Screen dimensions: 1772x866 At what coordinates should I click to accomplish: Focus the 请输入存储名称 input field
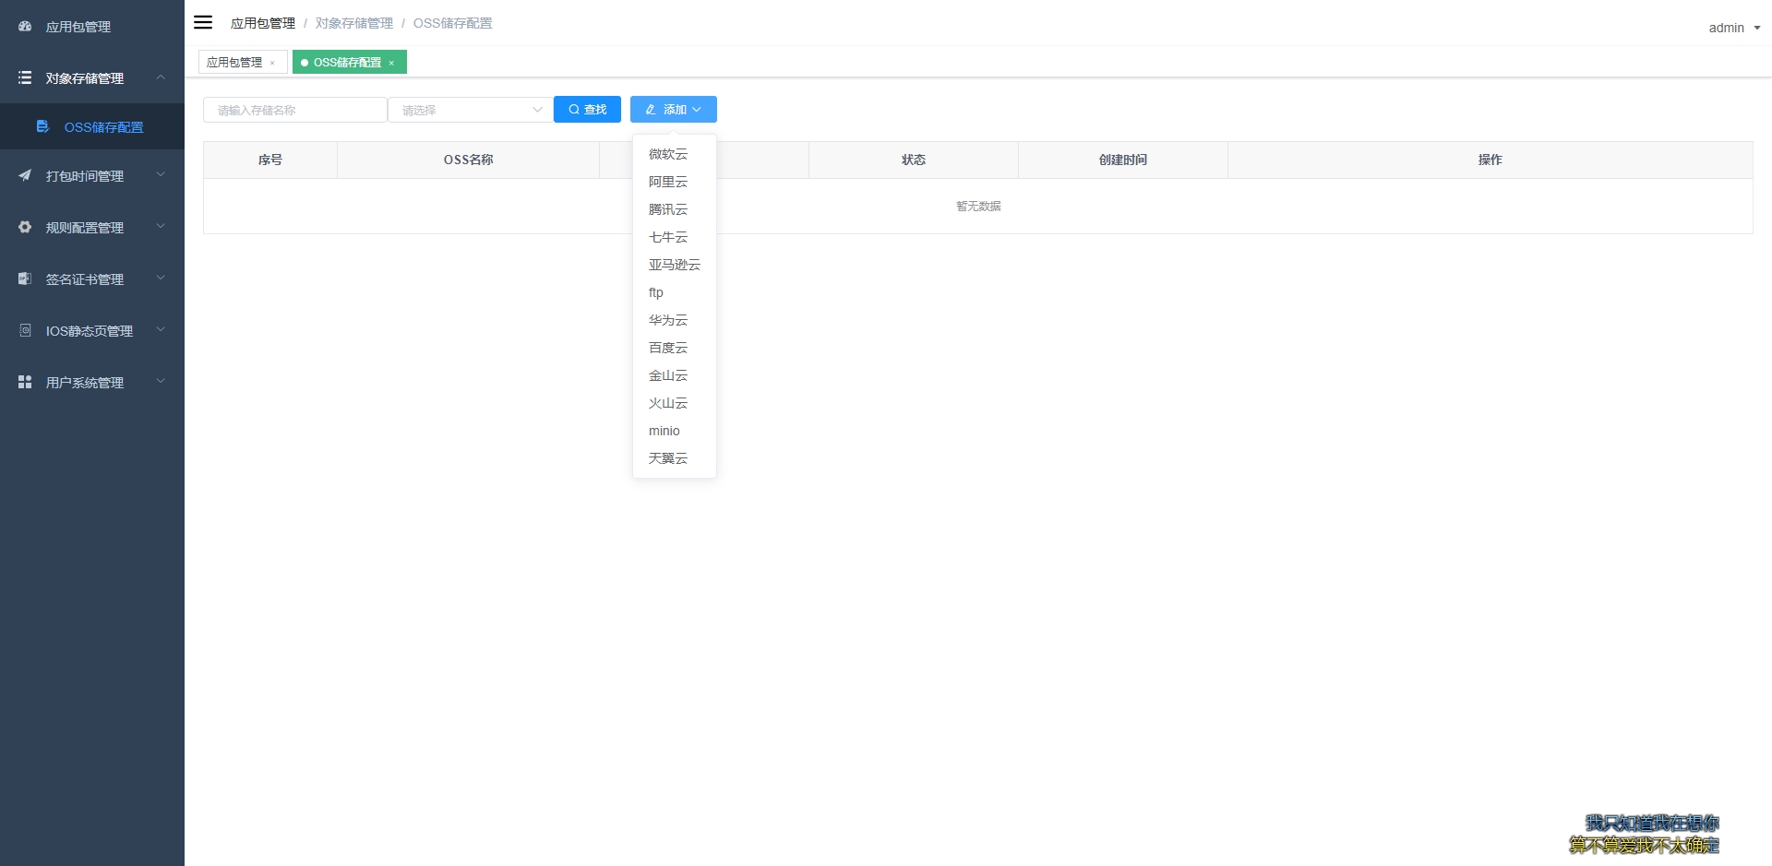[294, 110]
